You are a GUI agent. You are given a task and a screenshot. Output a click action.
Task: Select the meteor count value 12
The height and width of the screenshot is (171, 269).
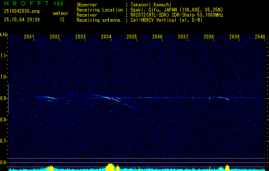click(62, 20)
